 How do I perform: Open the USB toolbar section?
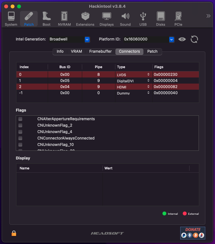(143, 19)
